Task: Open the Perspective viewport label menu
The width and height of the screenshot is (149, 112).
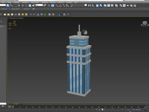Action: [14, 18]
